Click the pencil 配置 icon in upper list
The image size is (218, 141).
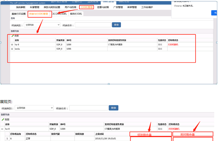click(13, 36)
